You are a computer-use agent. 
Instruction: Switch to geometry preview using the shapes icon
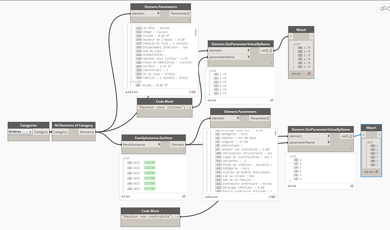coord(384,8)
